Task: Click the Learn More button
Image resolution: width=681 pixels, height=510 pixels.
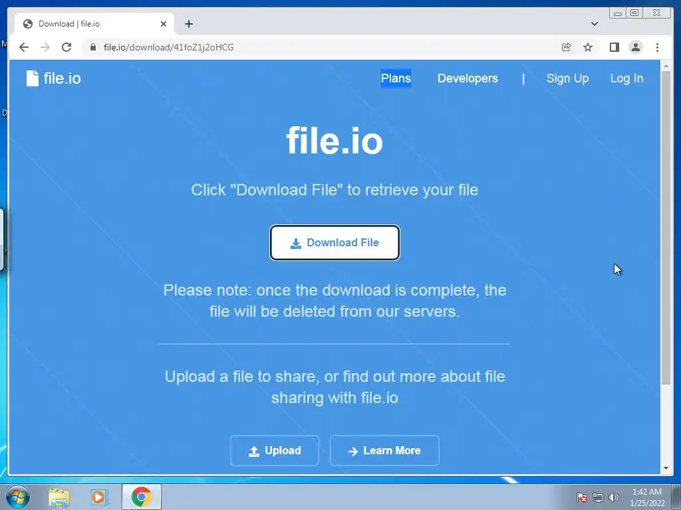Action: [x=384, y=451]
